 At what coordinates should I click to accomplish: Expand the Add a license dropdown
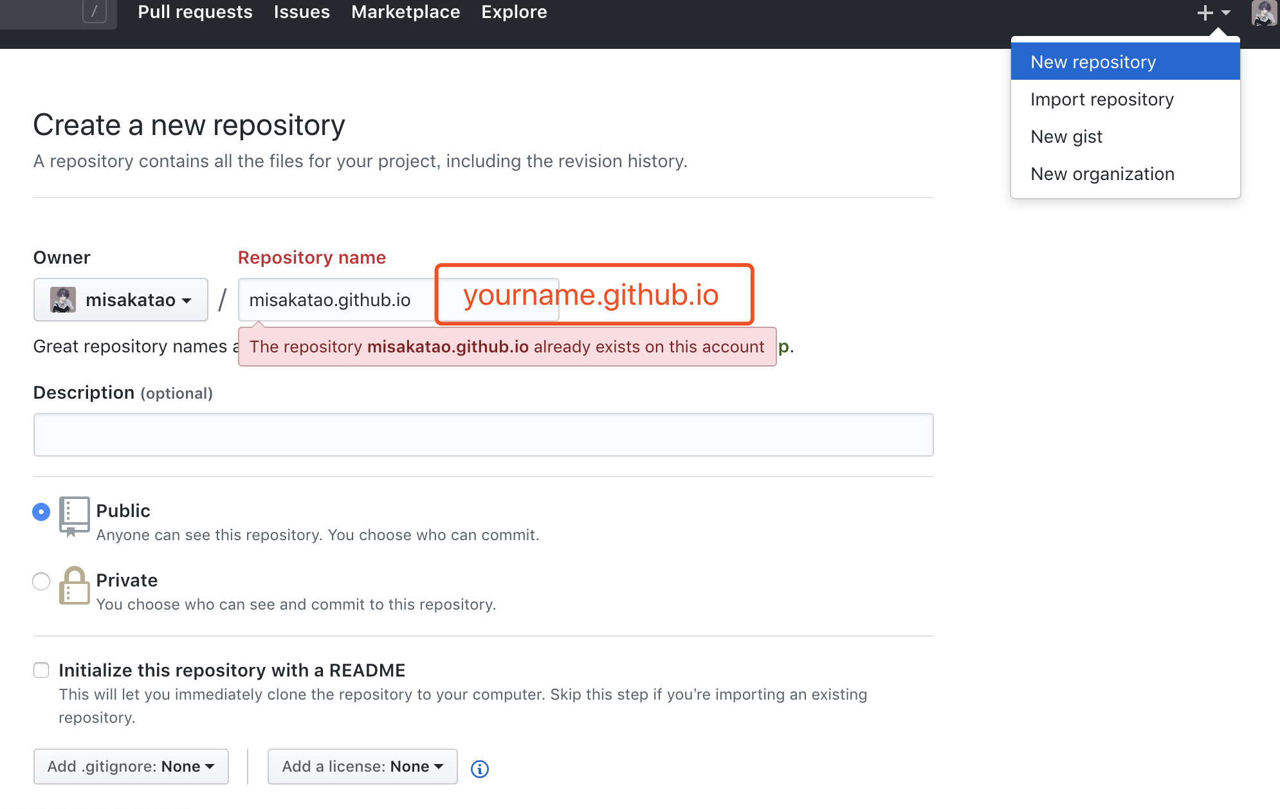click(362, 767)
